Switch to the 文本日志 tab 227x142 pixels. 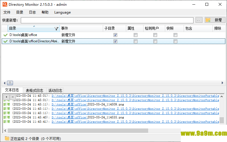click(12, 90)
